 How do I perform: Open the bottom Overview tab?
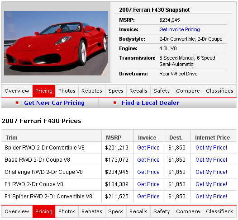point(17,211)
